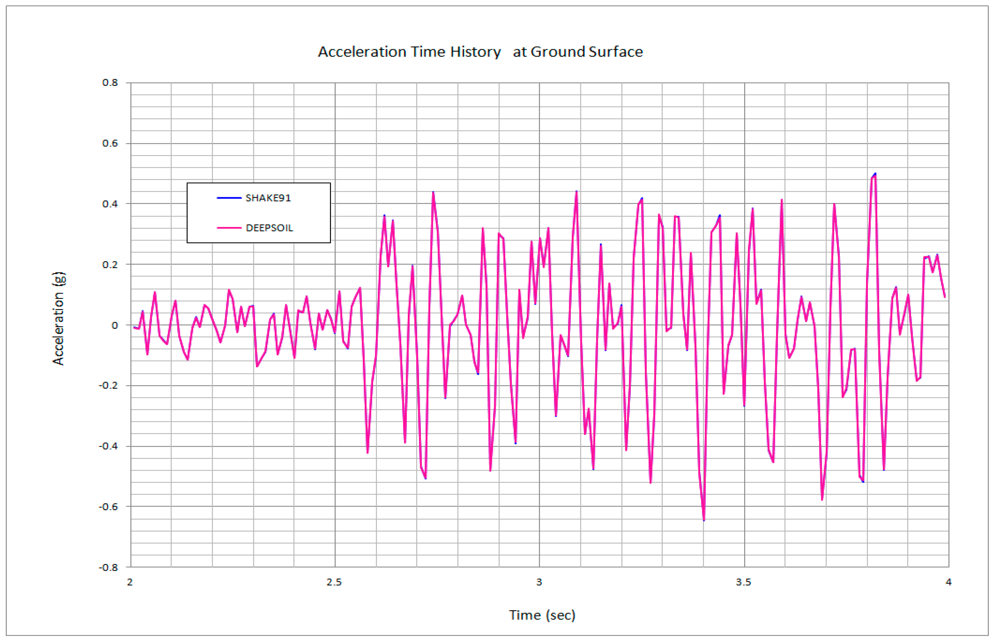
Task: Click the 3 label on the time axis
Action: click(x=539, y=582)
